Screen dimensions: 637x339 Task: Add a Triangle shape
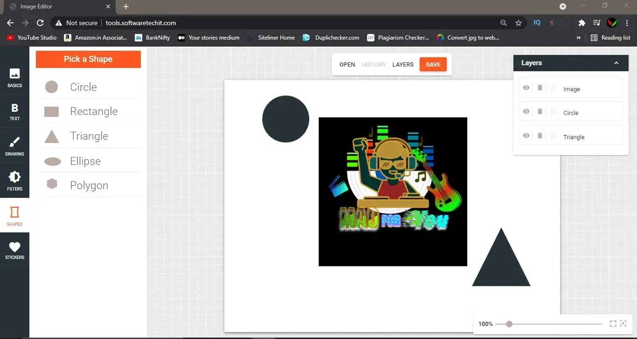pos(88,136)
